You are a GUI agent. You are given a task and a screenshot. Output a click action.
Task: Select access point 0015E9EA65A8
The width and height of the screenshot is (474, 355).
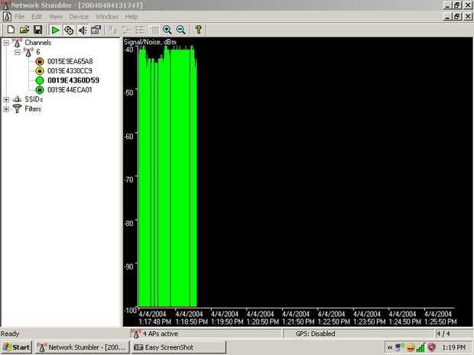point(70,62)
